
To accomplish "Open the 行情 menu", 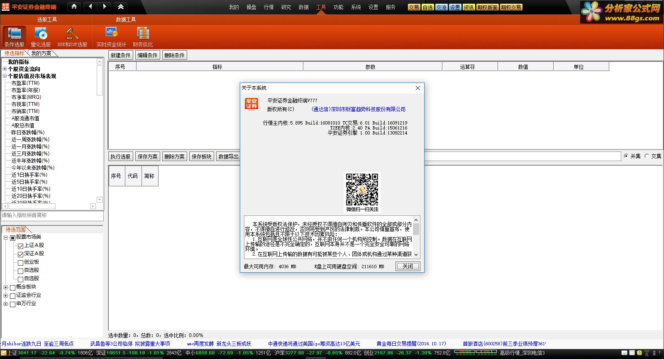I will (269, 7).
